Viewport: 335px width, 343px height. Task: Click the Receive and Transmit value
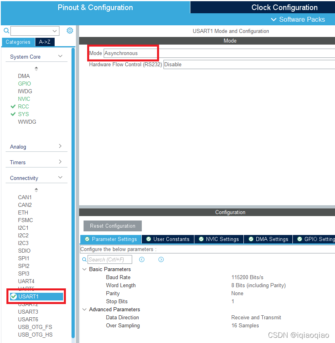pos(256,317)
